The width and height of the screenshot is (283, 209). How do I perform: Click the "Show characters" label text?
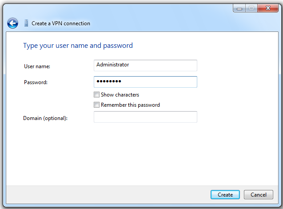click(x=120, y=95)
